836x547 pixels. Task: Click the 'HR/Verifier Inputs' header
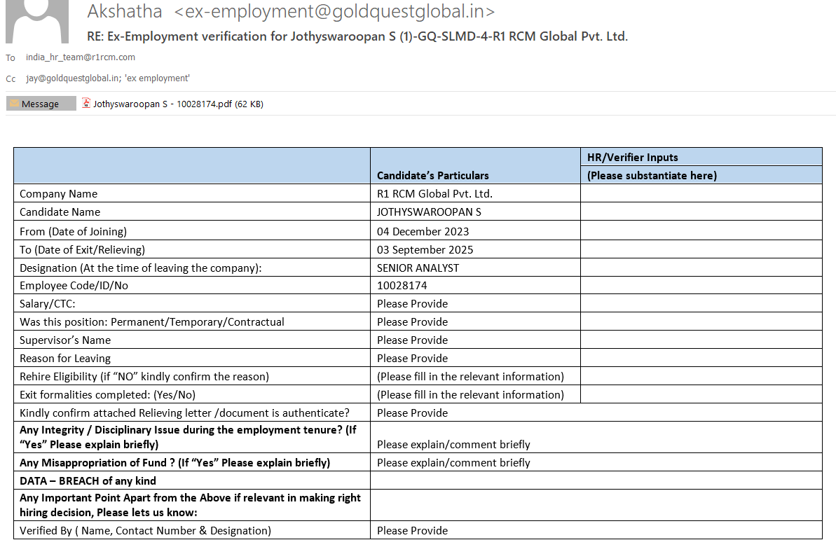pyautogui.click(x=632, y=158)
